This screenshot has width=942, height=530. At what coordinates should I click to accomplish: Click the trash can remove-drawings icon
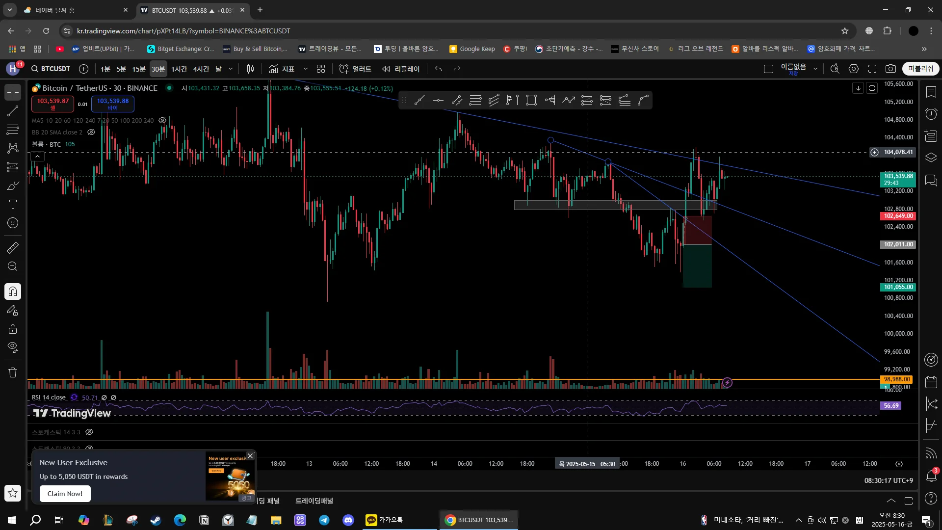click(x=13, y=372)
